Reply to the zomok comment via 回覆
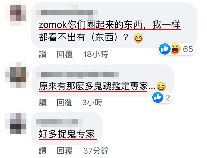207x158 pixels. point(65,54)
